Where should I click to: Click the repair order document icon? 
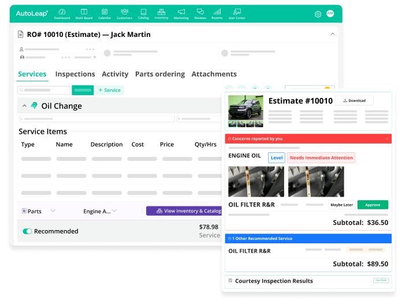(x=21, y=34)
